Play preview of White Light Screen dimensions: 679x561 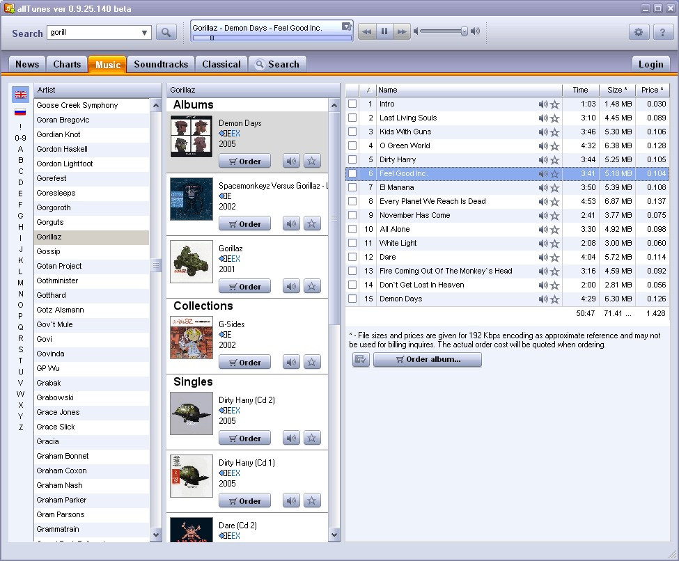(x=543, y=244)
